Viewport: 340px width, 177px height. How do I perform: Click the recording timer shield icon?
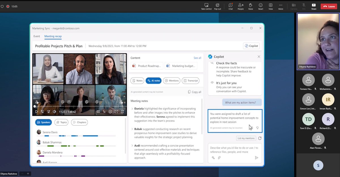pyautogui.click(x=2, y=6)
